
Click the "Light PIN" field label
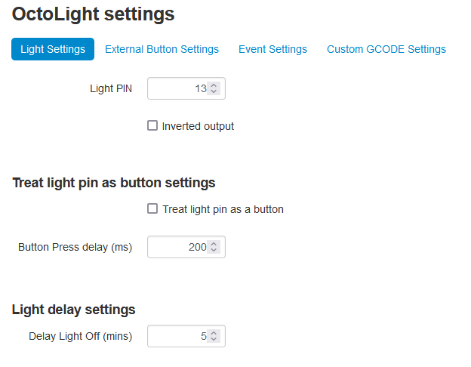111,89
